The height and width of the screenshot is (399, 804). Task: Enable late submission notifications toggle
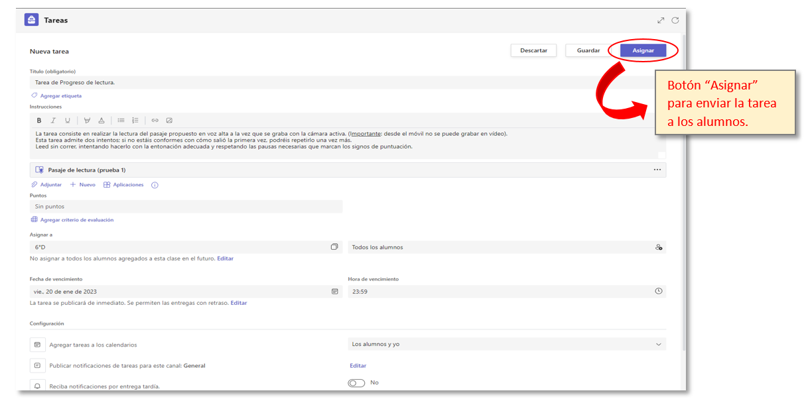tap(356, 383)
